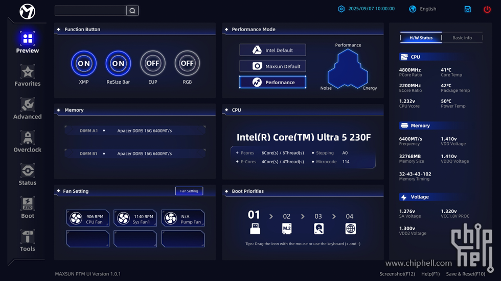Viewport: 501px width, 281px height.
Task: Click Screenshot(F12) at the bottom
Action: 397,274
